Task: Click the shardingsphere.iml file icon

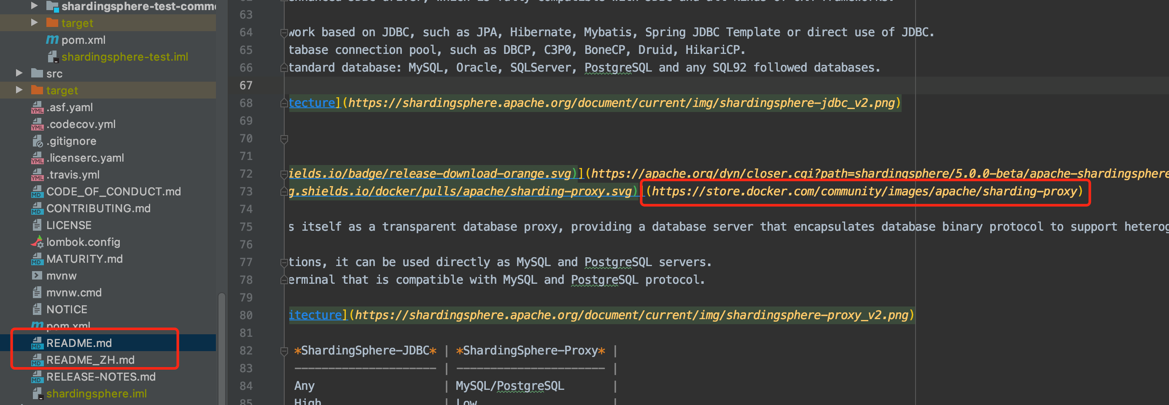Action: coord(37,393)
